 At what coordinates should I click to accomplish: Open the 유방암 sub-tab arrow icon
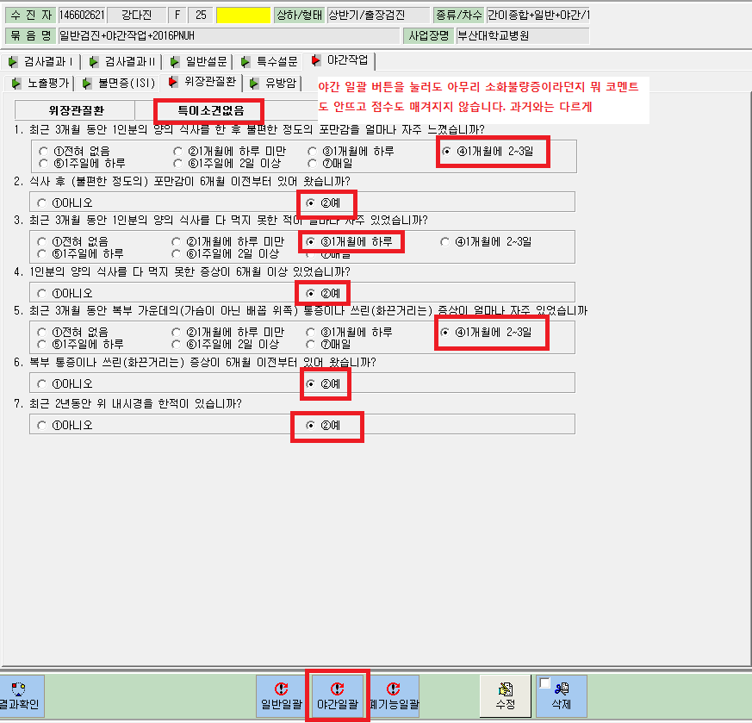[254, 84]
